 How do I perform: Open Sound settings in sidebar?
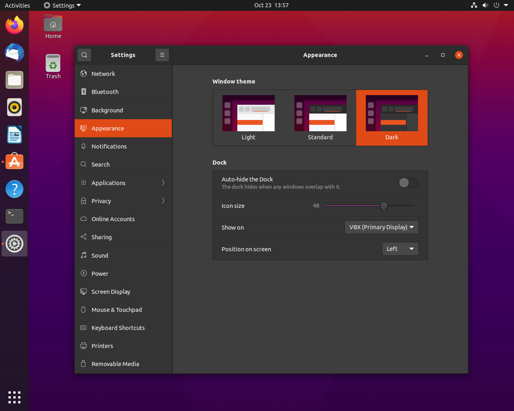coord(123,255)
